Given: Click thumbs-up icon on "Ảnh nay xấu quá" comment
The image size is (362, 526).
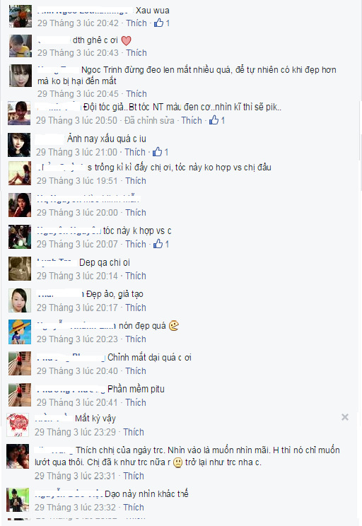Looking at the screenshot, I should point(158,151).
